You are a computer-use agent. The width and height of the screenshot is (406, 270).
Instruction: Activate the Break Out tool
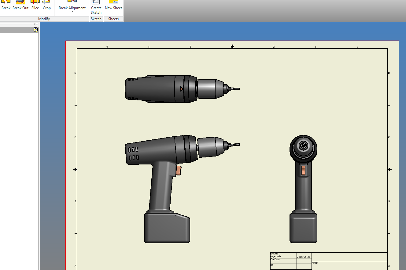(20, 5)
